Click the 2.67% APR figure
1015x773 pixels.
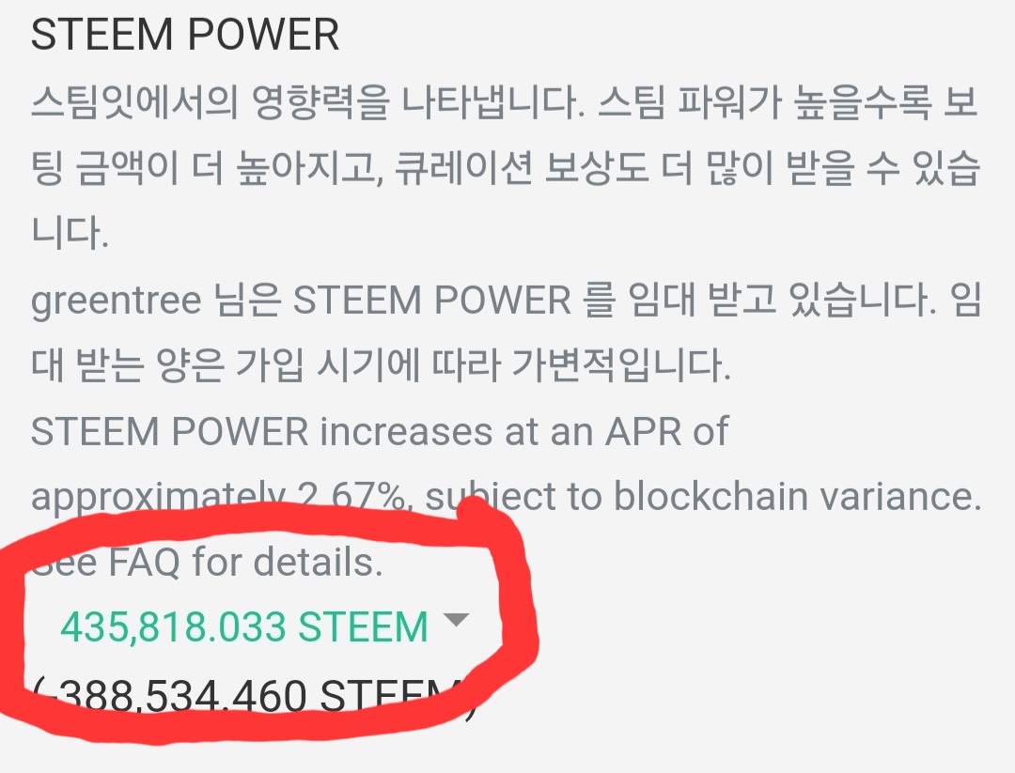pyautogui.click(x=352, y=497)
